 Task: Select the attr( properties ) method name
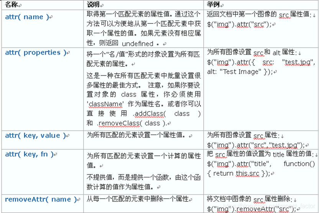point(36,53)
